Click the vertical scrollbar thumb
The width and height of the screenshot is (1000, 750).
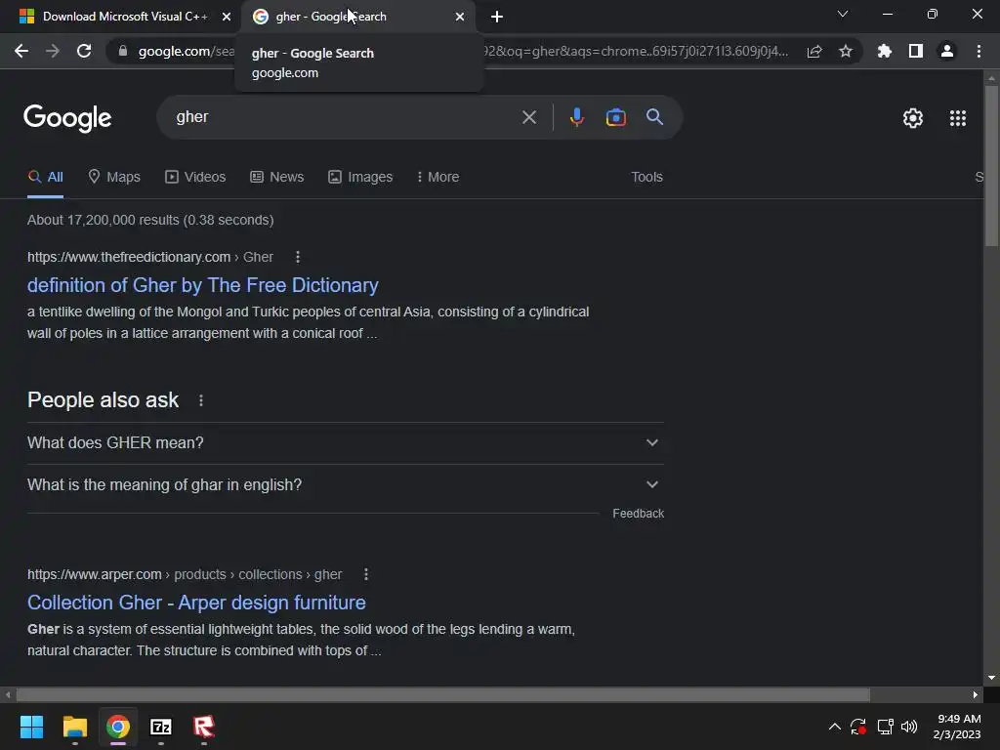pos(991,165)
